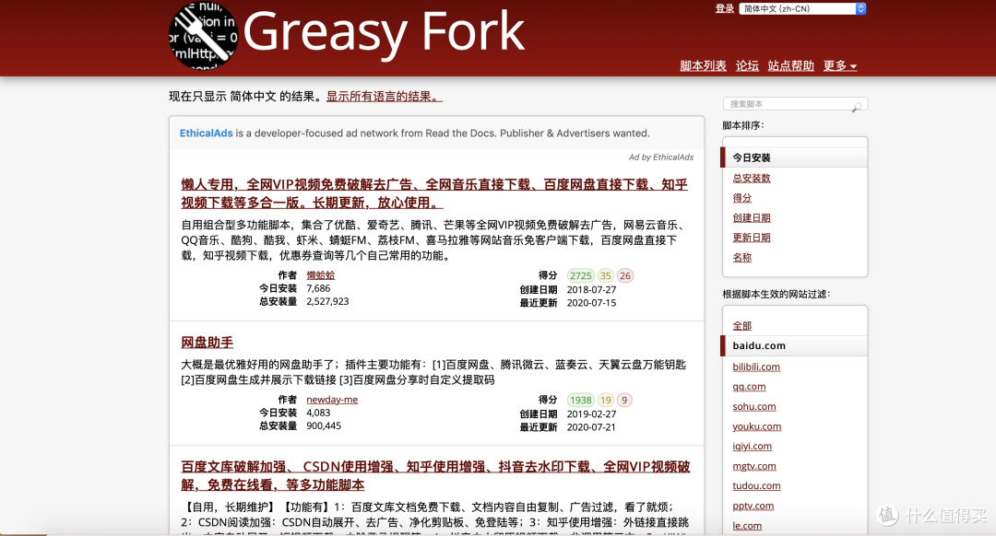Click the Ad by EthicalAds label
Screen dimensions: 996x536
pyautogui.click(x=661, y=157)
